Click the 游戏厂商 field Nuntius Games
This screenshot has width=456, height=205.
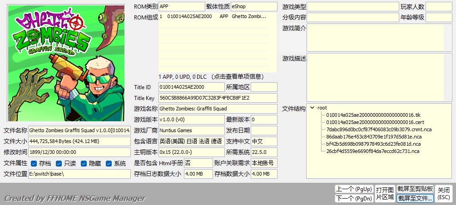point(192,130)
